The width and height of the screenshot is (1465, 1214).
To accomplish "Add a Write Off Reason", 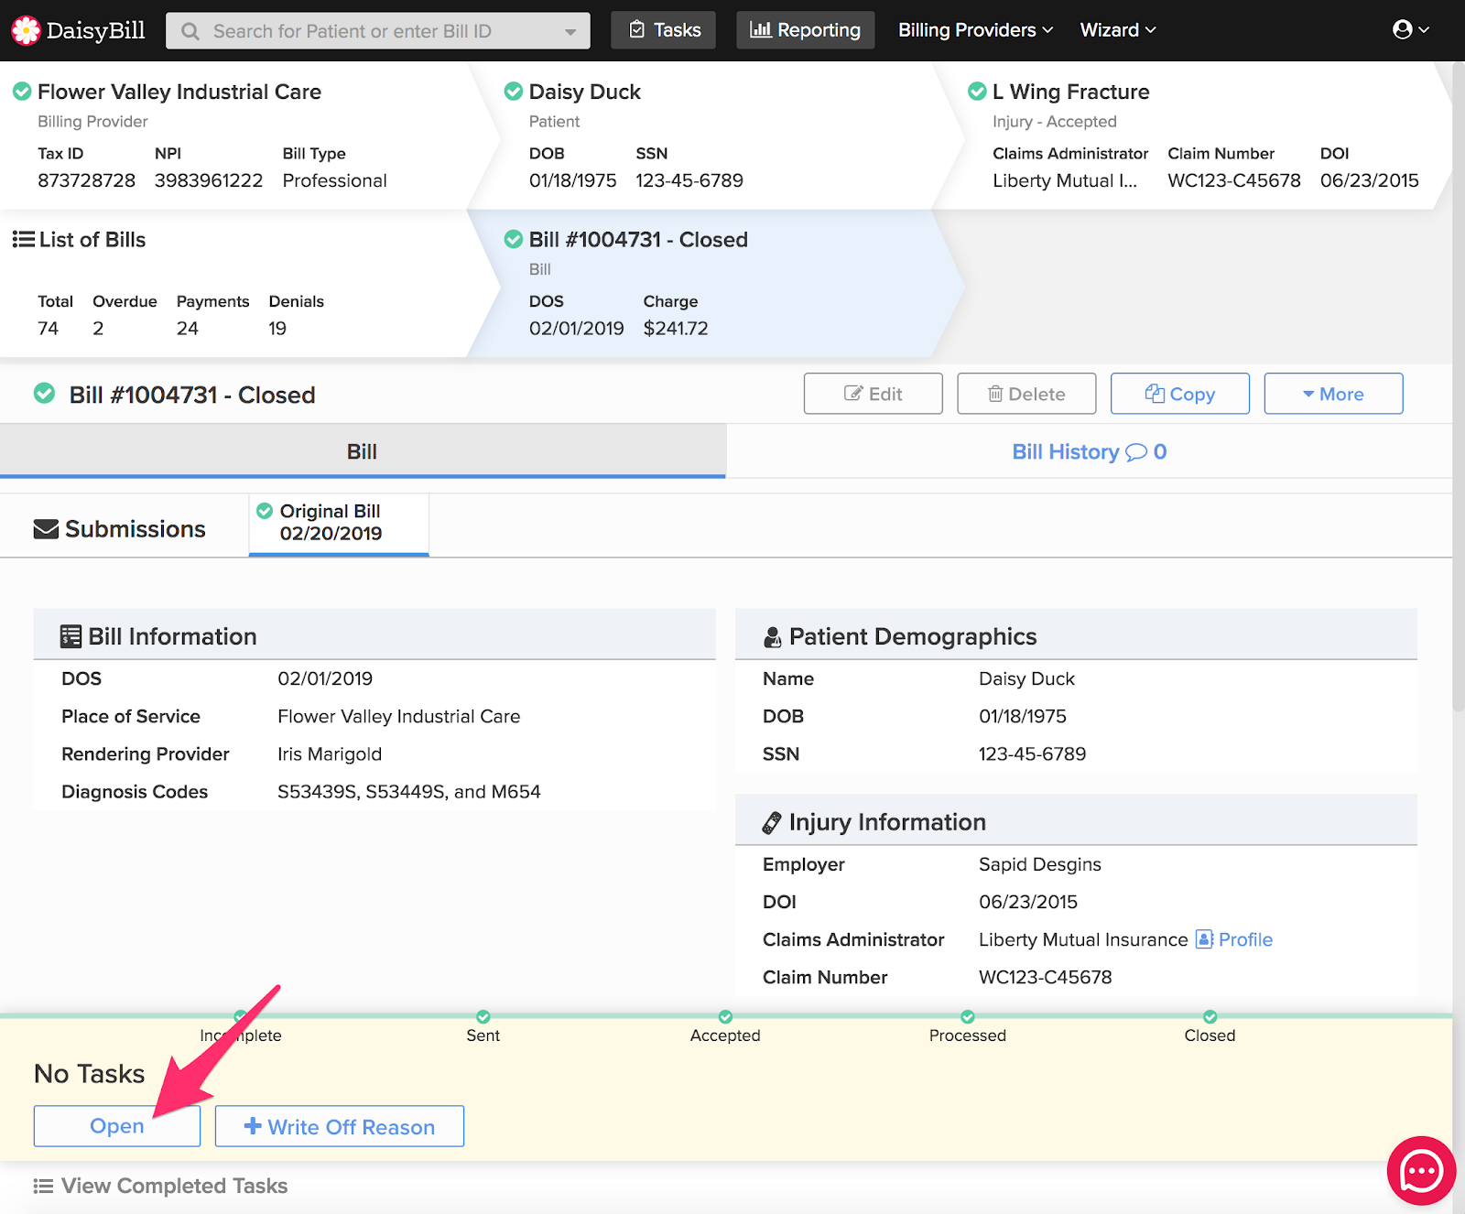I will point(340,1126).
